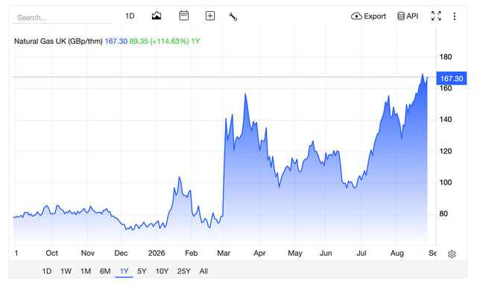
Task: Open the three-dot more options menu
Action: pyautogui.click(x=454, y=16)
